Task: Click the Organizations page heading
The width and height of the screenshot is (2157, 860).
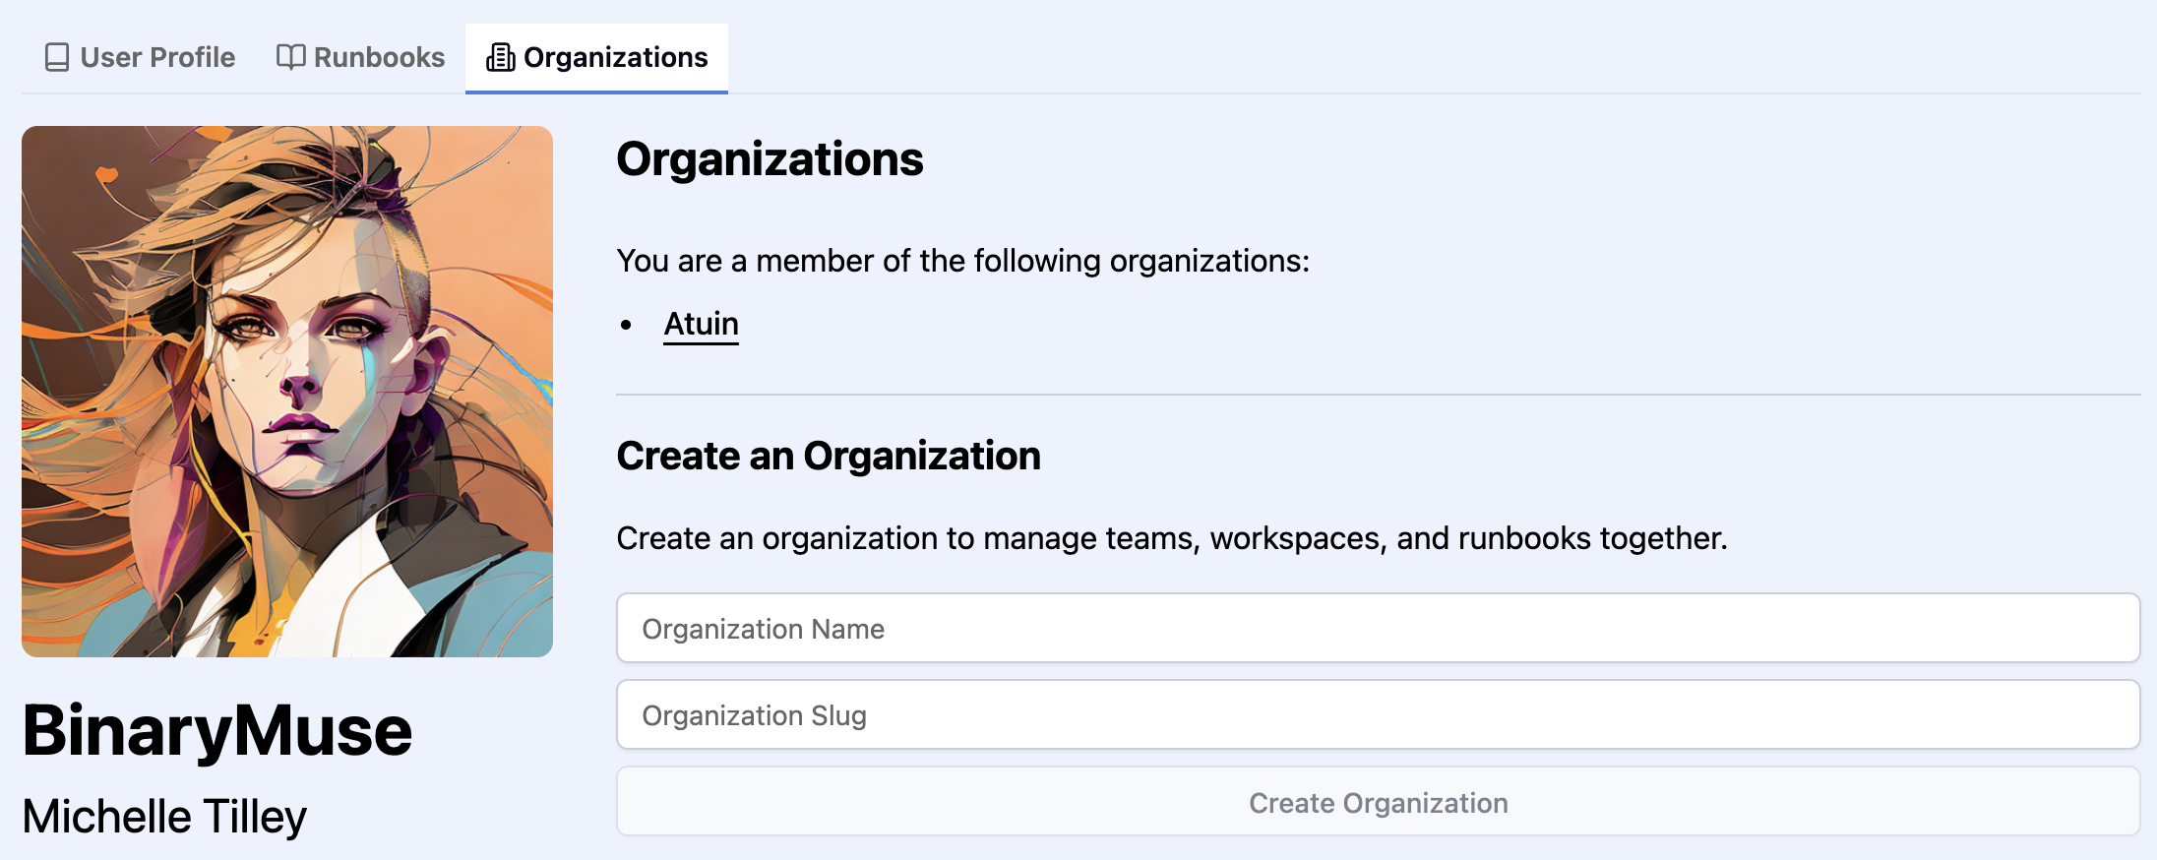Action: [x=770, y=159]
